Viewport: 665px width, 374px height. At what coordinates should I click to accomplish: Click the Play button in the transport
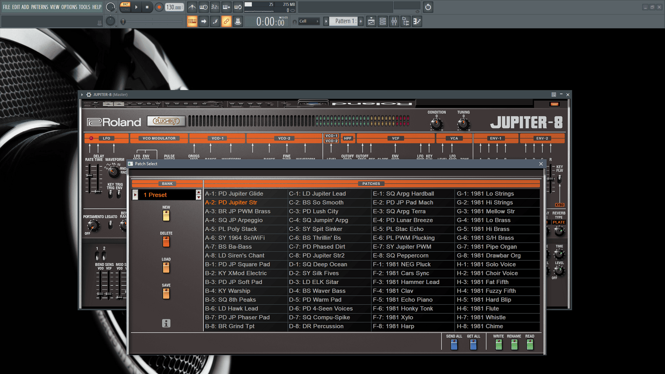[136, 7]
